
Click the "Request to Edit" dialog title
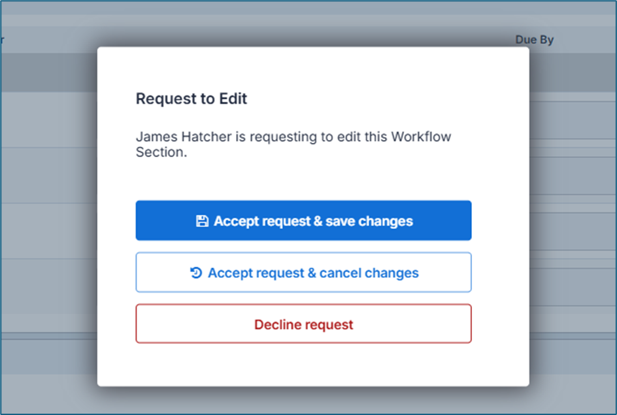192,99
